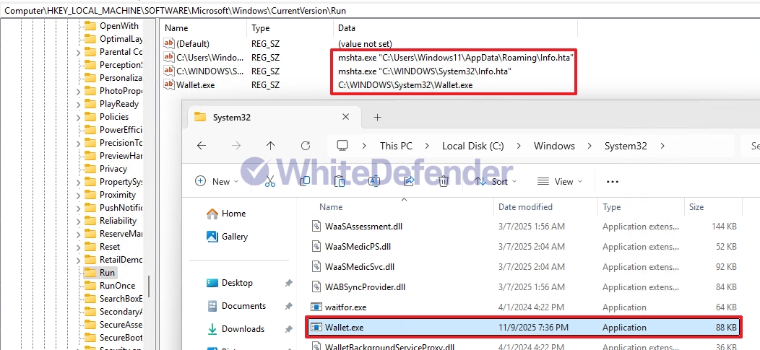This screenshot has width=760, height=350.
Task: Navigate up one folder level
Action: coord(270,146)
